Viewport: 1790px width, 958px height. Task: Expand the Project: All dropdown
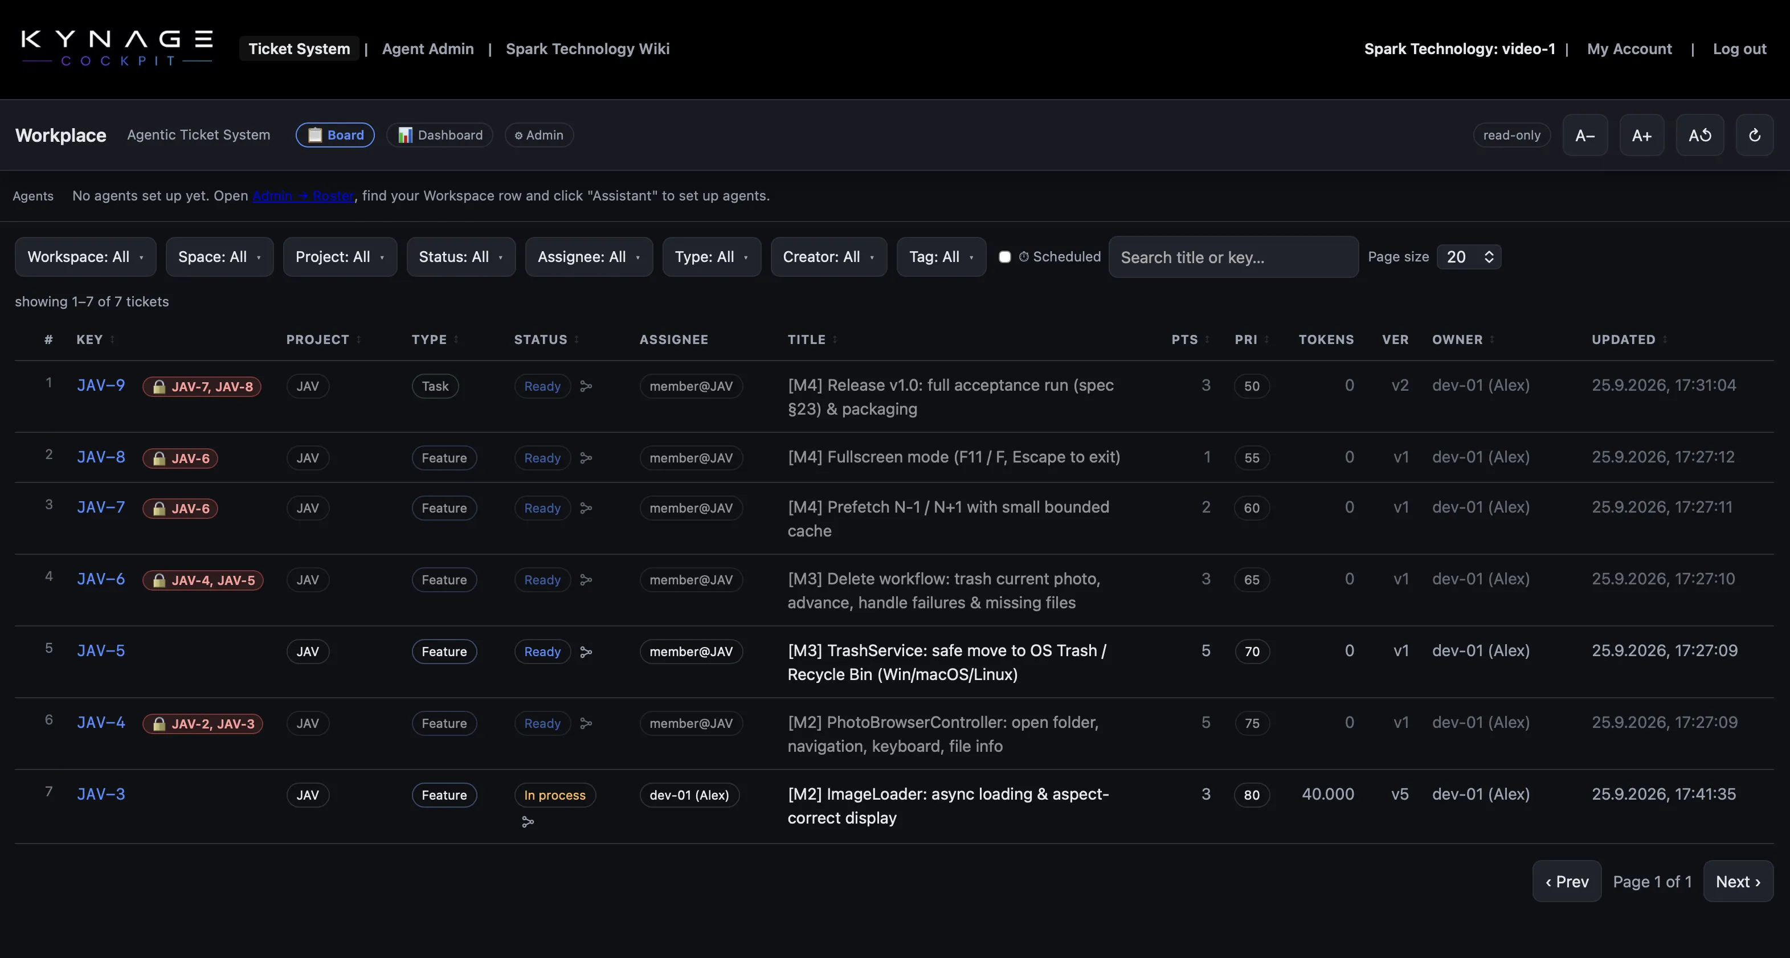340,257
